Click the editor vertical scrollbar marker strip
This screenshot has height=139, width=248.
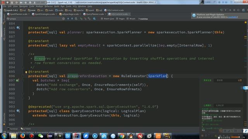245,73
